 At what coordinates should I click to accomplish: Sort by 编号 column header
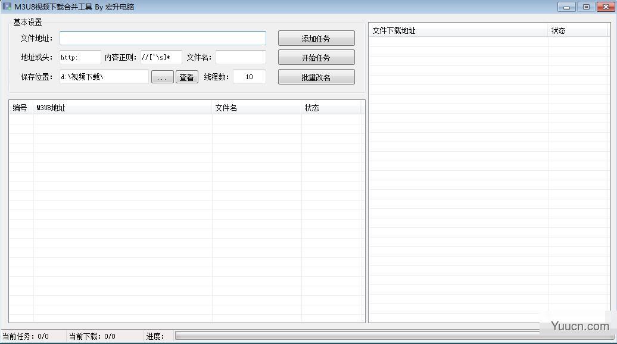coord(21,108)
